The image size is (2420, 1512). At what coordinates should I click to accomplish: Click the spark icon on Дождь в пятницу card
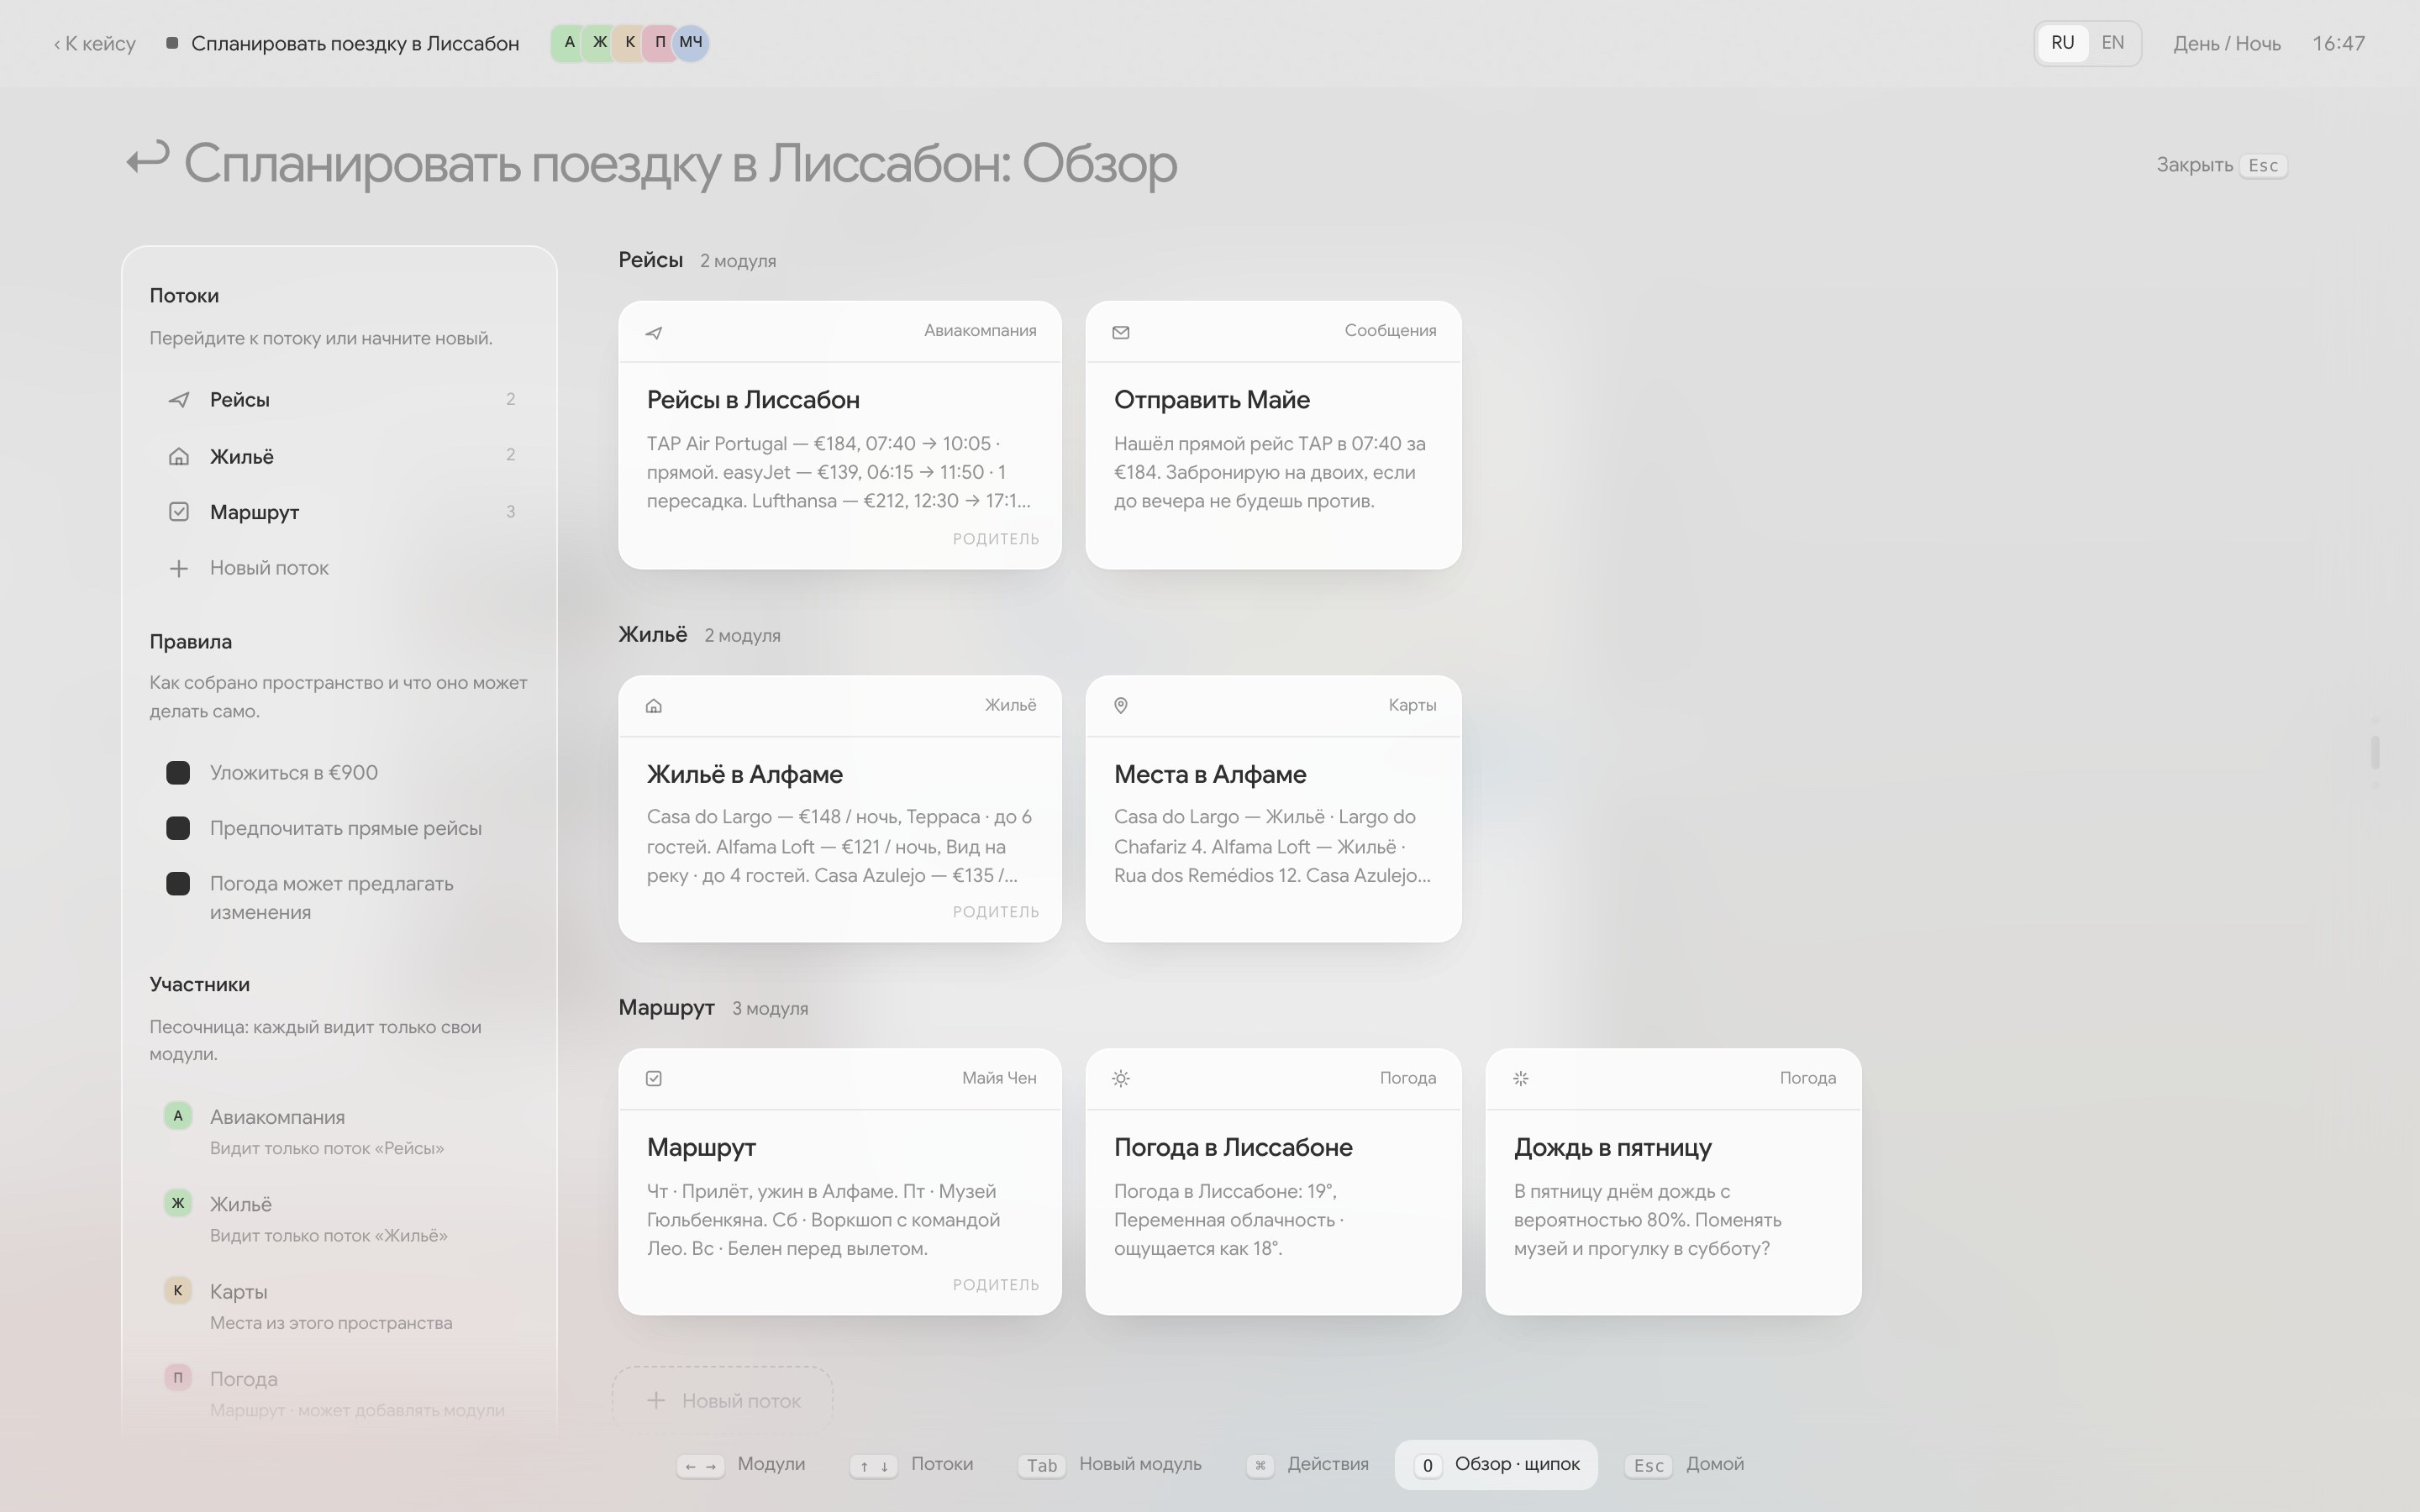pos(1521,1078)
